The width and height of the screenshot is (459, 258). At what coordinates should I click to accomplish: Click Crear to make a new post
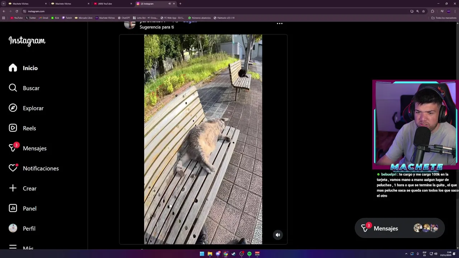(x=23, y=188)
